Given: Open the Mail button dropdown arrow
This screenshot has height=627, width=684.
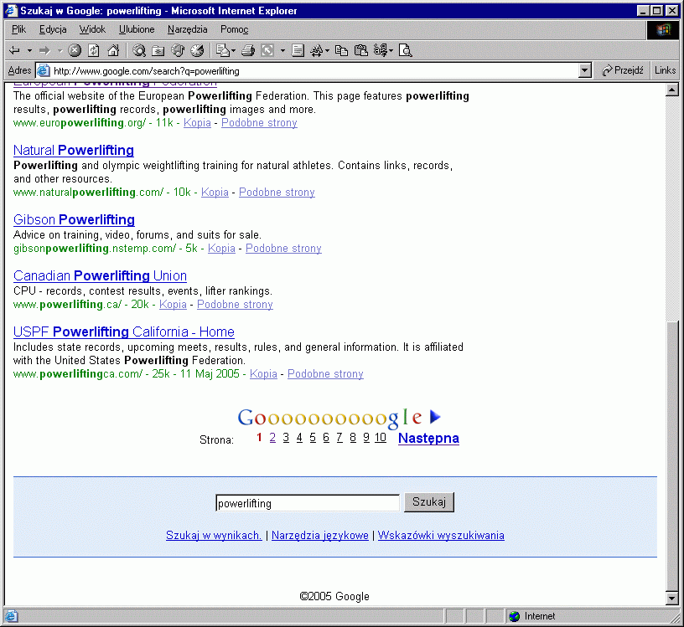Looking at the screenshot, I should coord(233,50).
